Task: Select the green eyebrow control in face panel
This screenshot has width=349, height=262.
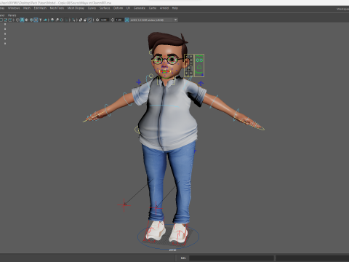Action: [199, 56]
